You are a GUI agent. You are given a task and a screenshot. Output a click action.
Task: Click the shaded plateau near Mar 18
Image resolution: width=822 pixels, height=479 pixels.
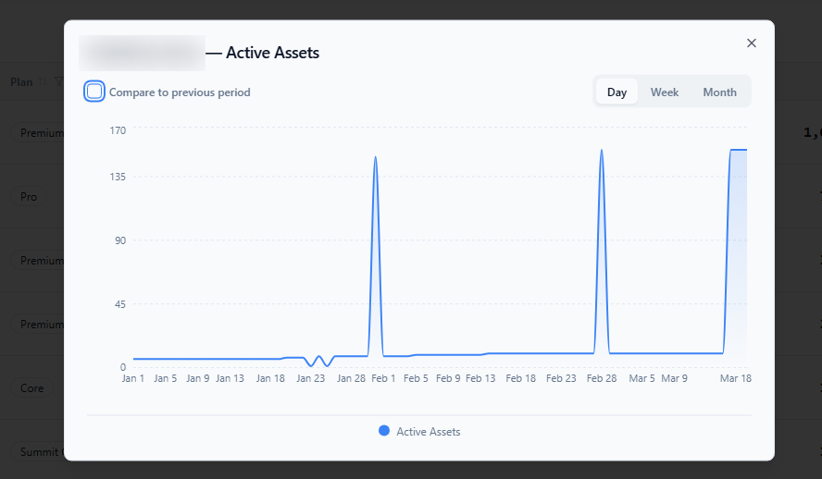click(738, 252)
